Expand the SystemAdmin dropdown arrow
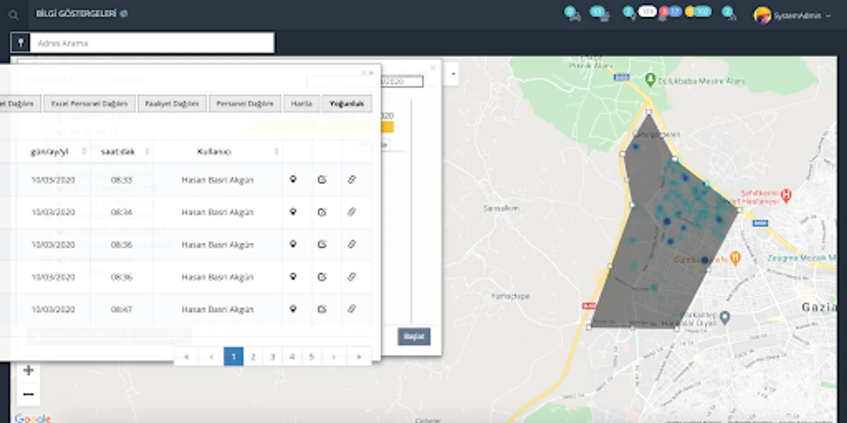Image resolution: width=847 pixels, height=423 pixels. (828, 16)
